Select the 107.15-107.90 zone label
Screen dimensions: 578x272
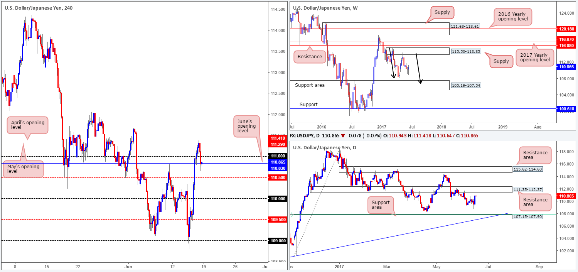coord(527,217)
